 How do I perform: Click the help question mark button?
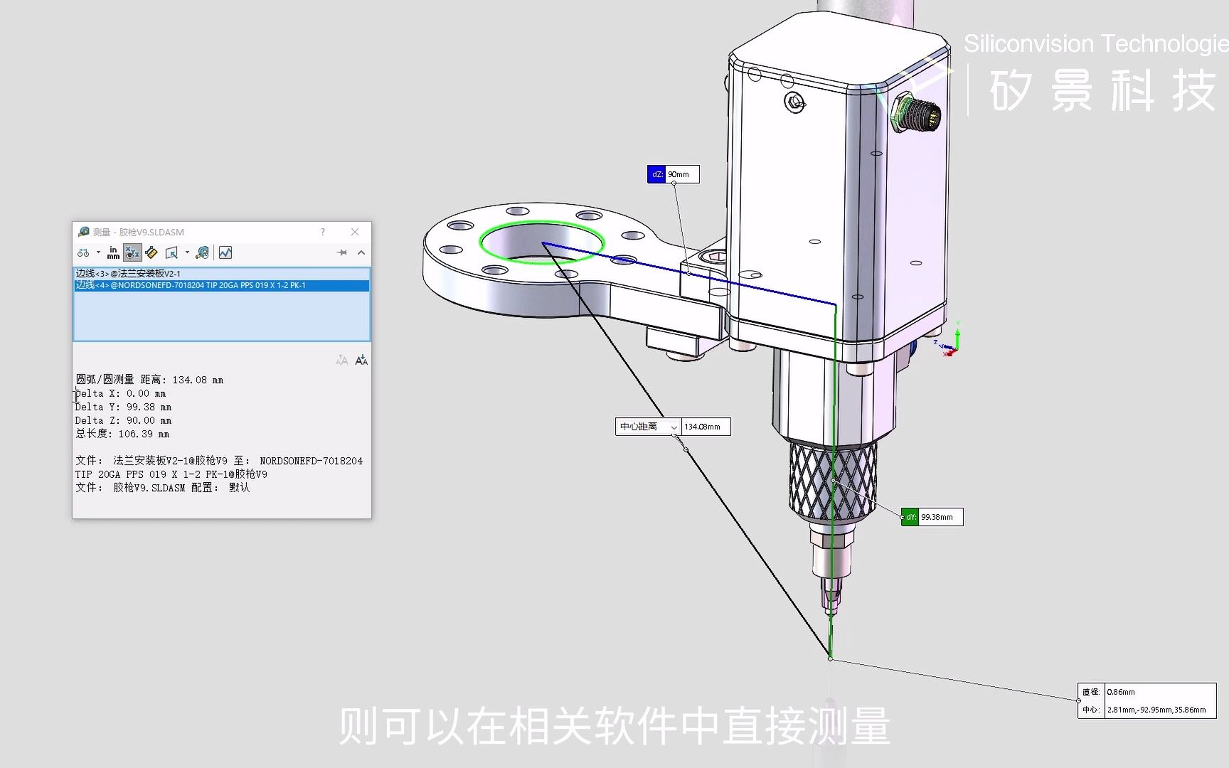[322, 232]
